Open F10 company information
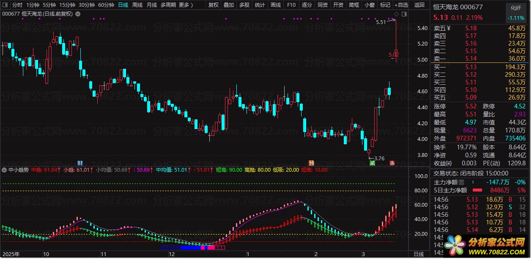The width and height of the screenshot is (532, 259). pos(291,5)
